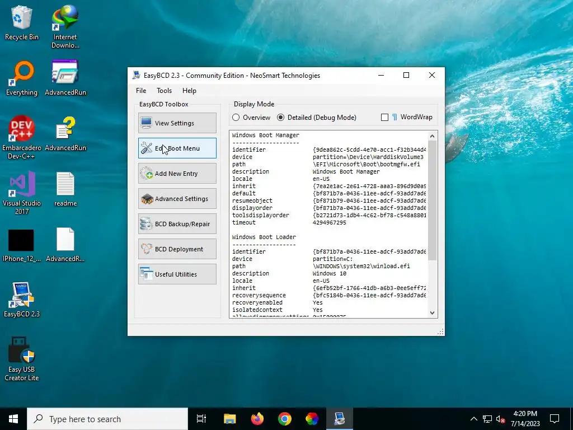The height and width of the screenshot is (430, 573).
Task: Open Useful Utilities section
Action: 177,274
